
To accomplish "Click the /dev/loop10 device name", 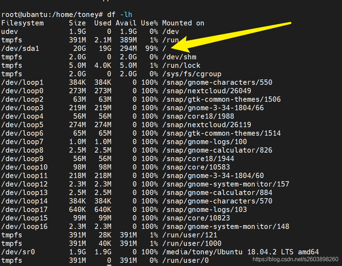I will (24, 167).
